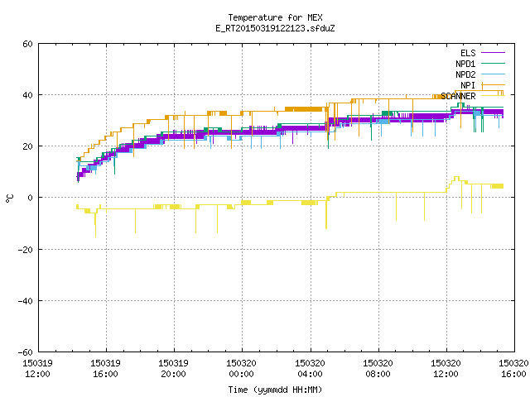Image resolution: width=530 pixels, height=397 pixels.
Task: Click the orange NPI legend line sample
Action: click(x=493, y=84)
